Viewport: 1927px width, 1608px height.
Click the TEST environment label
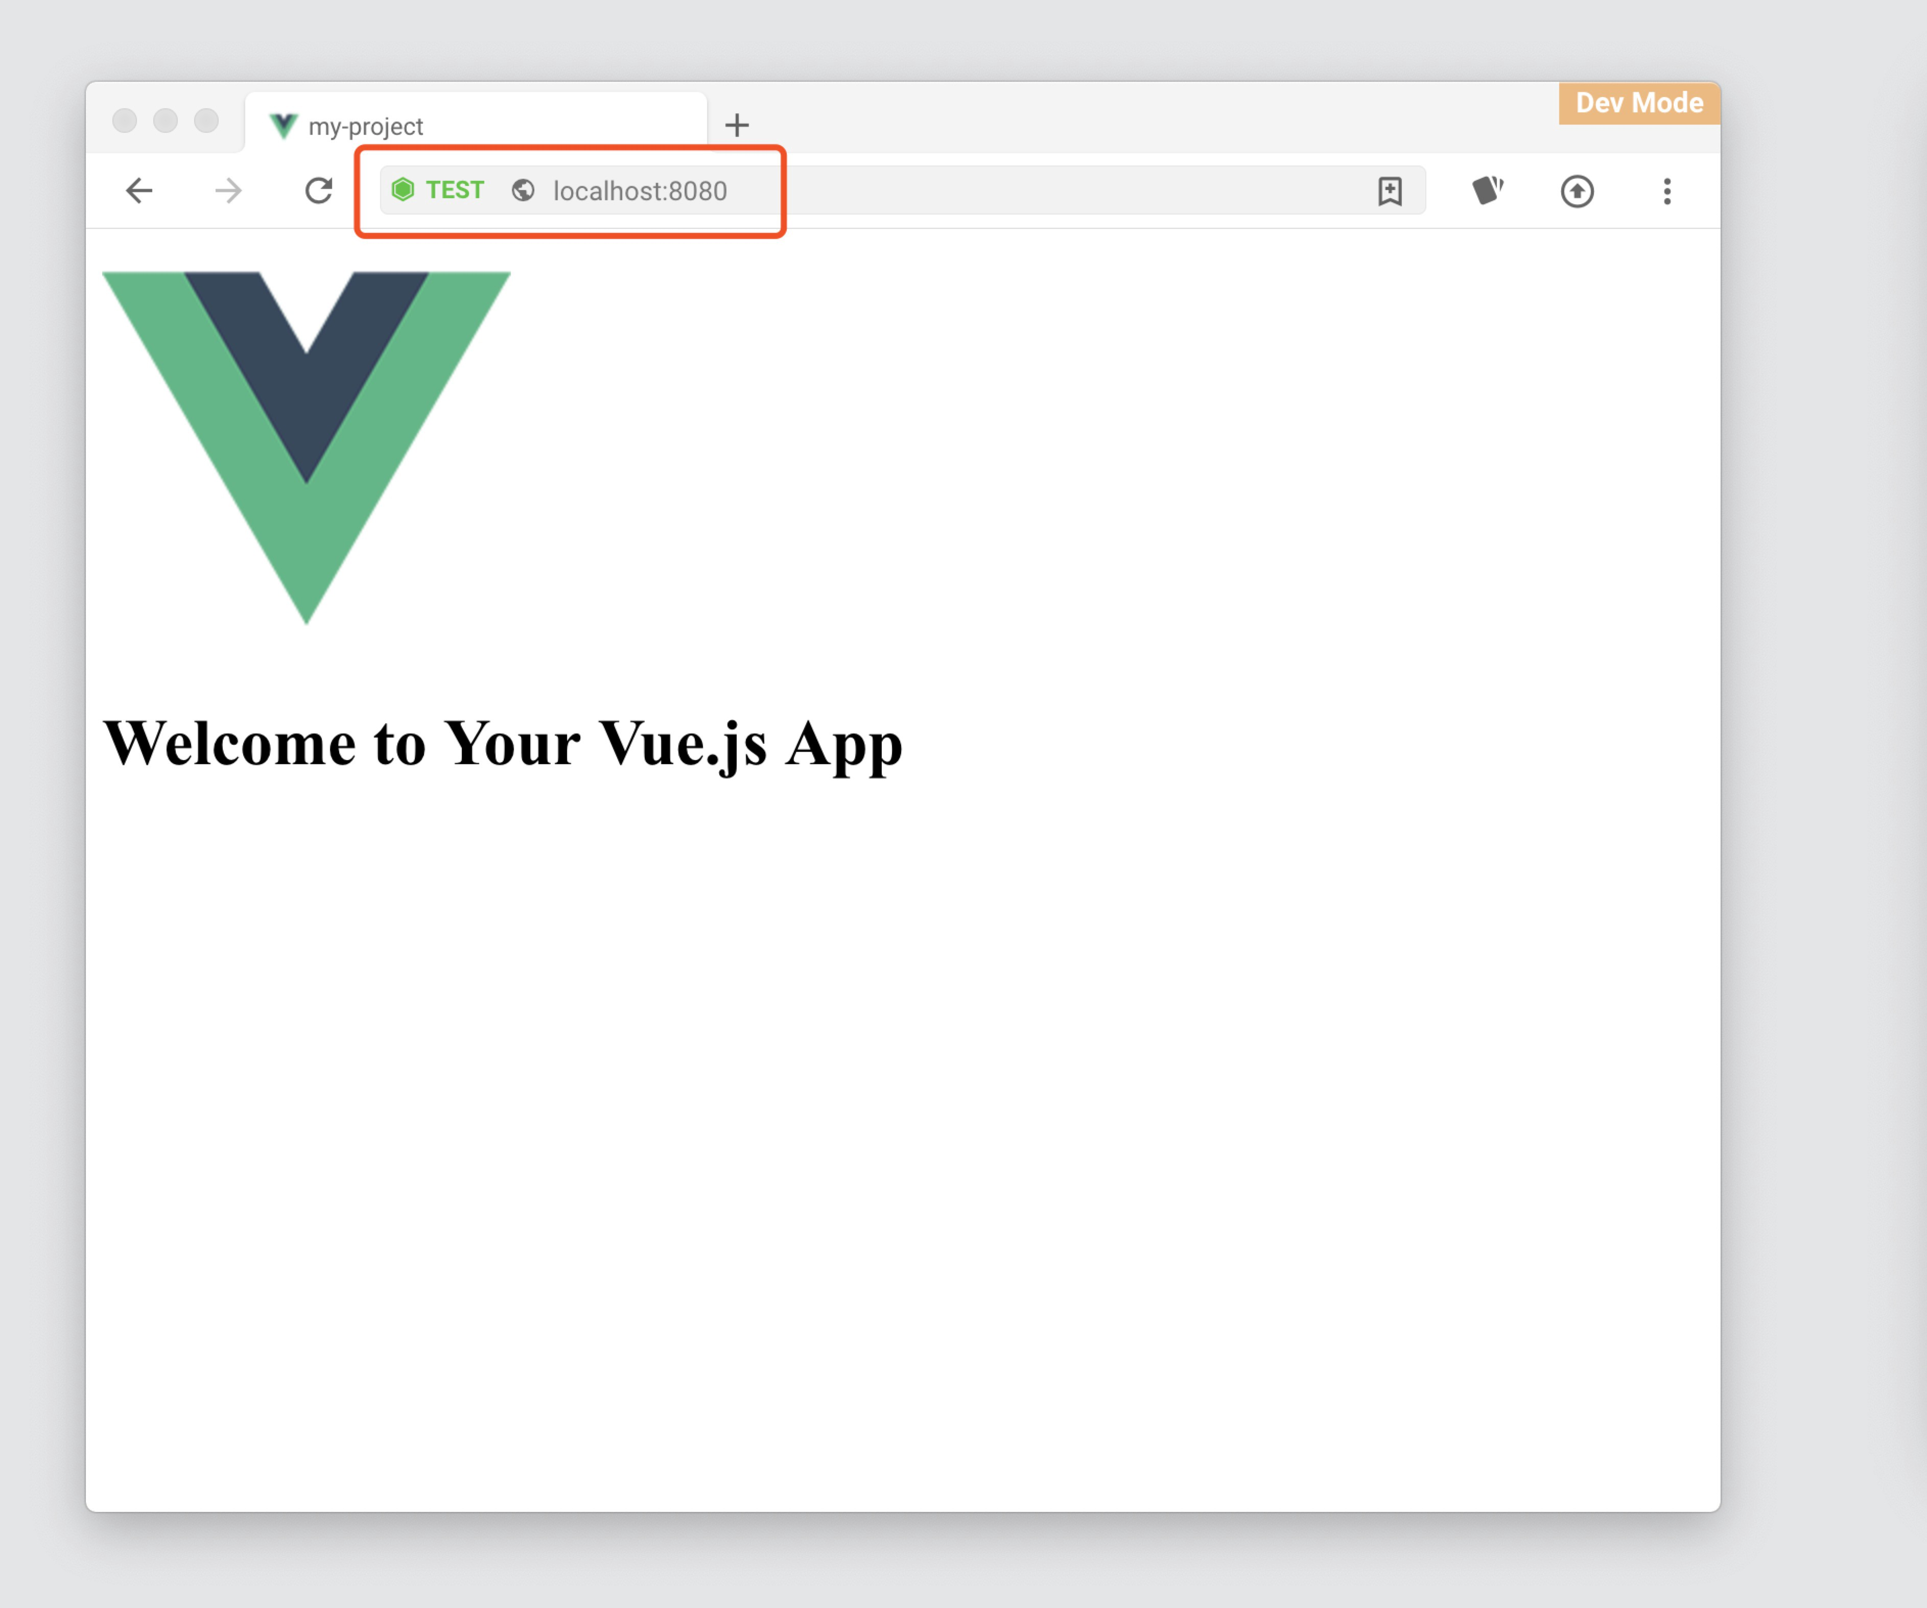(x=454, y=190)
